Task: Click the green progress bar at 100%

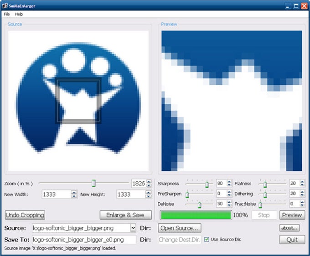Action: tap(196, 215)
